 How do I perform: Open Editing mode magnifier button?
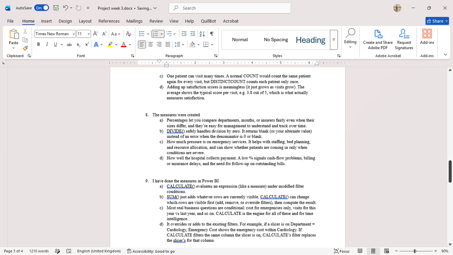(351, 38)
